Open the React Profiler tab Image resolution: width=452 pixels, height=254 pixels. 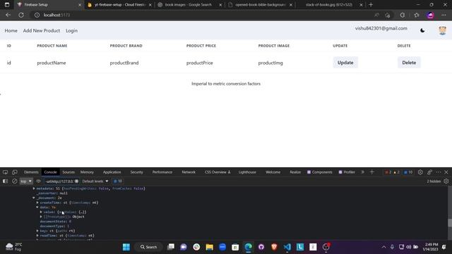click(x=347, y=172)
